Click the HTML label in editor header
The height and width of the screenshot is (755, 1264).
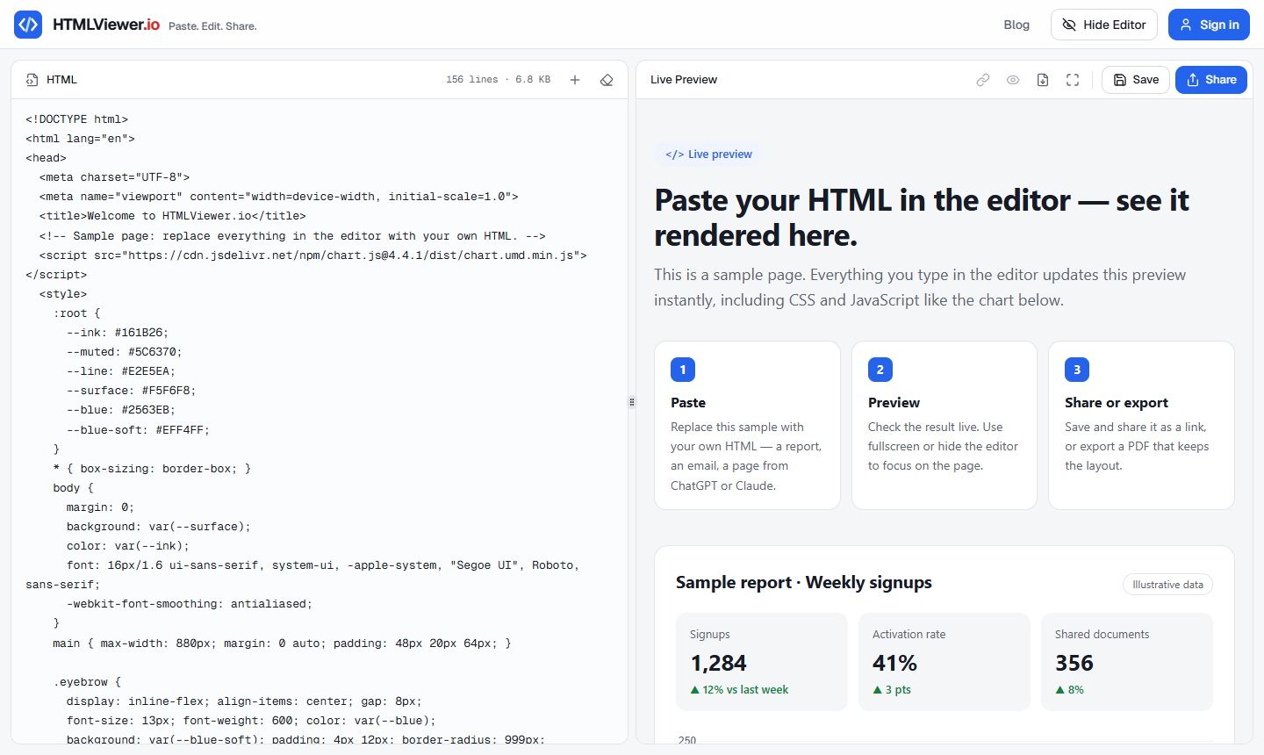click(61, 80)
